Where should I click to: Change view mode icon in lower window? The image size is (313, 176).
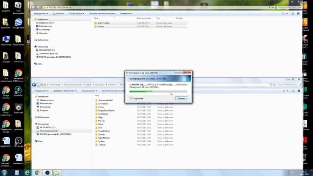point(284,91)
